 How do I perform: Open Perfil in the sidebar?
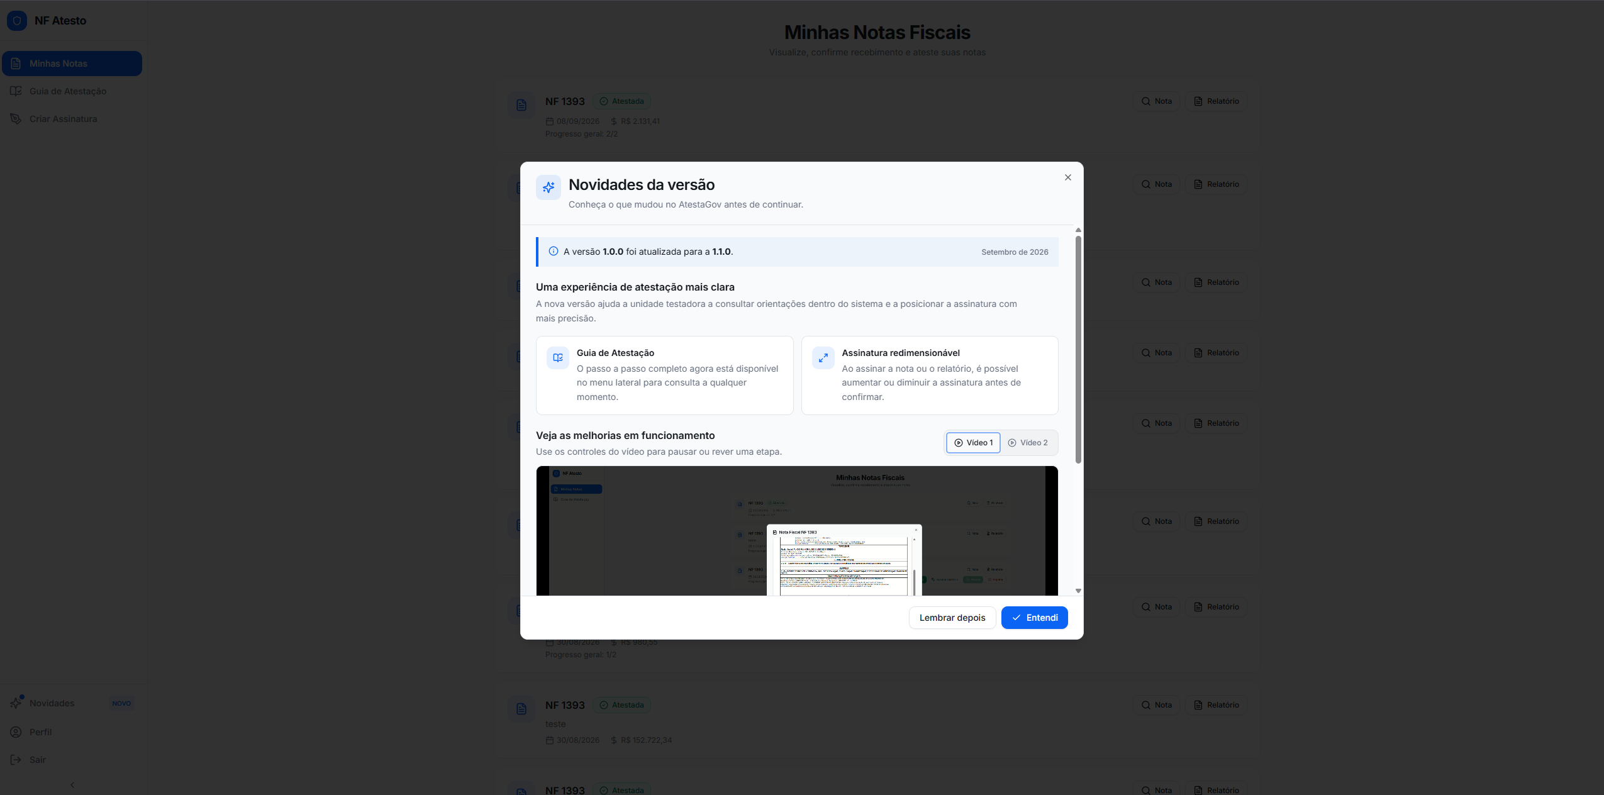coord(72,732)
